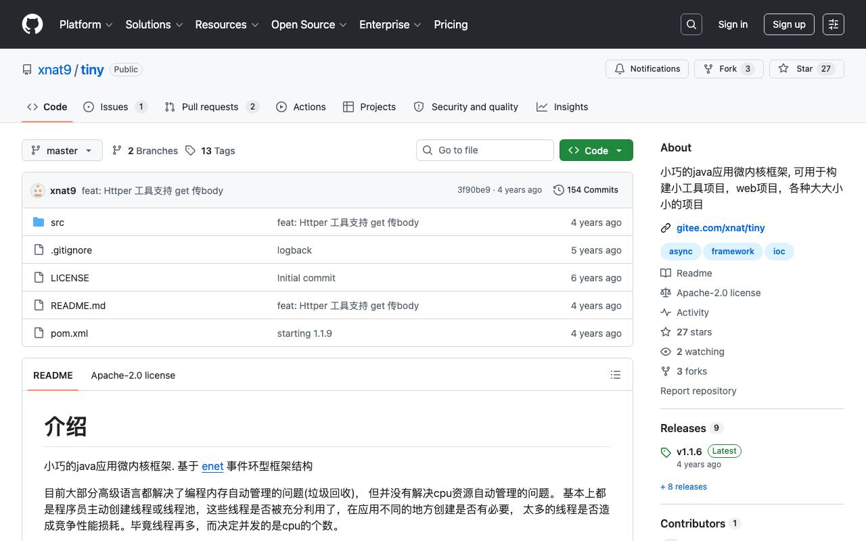
Task: Click the Notifications bell button
Action: click(x=647, y=69)
